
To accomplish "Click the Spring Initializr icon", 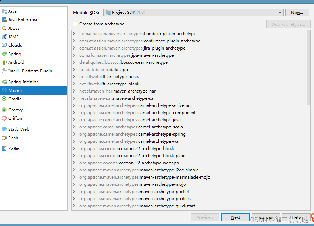I will click(x=4, y=82).
